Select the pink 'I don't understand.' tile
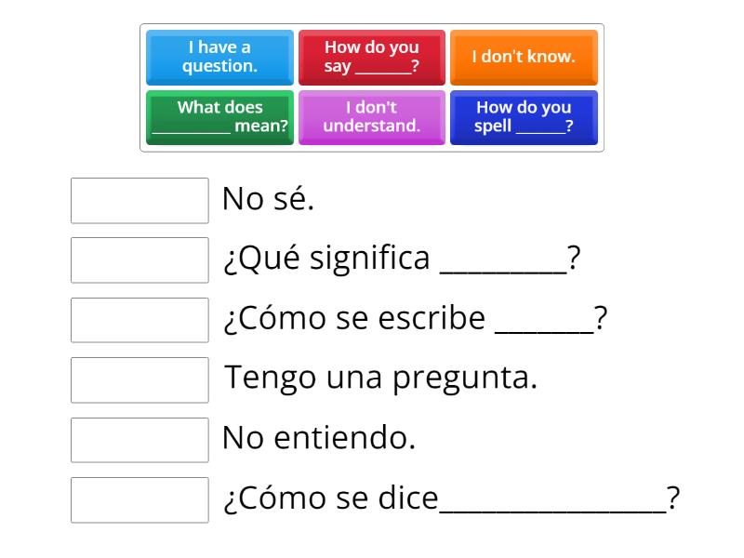 tap(372, 117)
